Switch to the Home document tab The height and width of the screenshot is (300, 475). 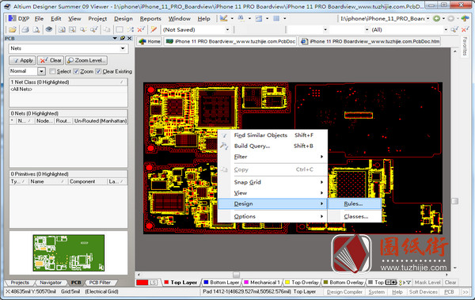click(150, 41)
